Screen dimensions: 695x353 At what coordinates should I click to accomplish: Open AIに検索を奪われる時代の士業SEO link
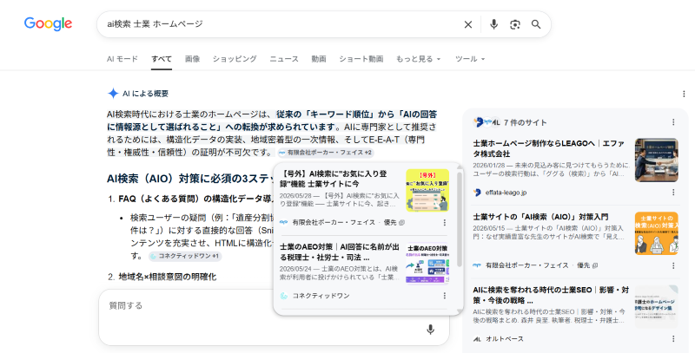(551, 295)
